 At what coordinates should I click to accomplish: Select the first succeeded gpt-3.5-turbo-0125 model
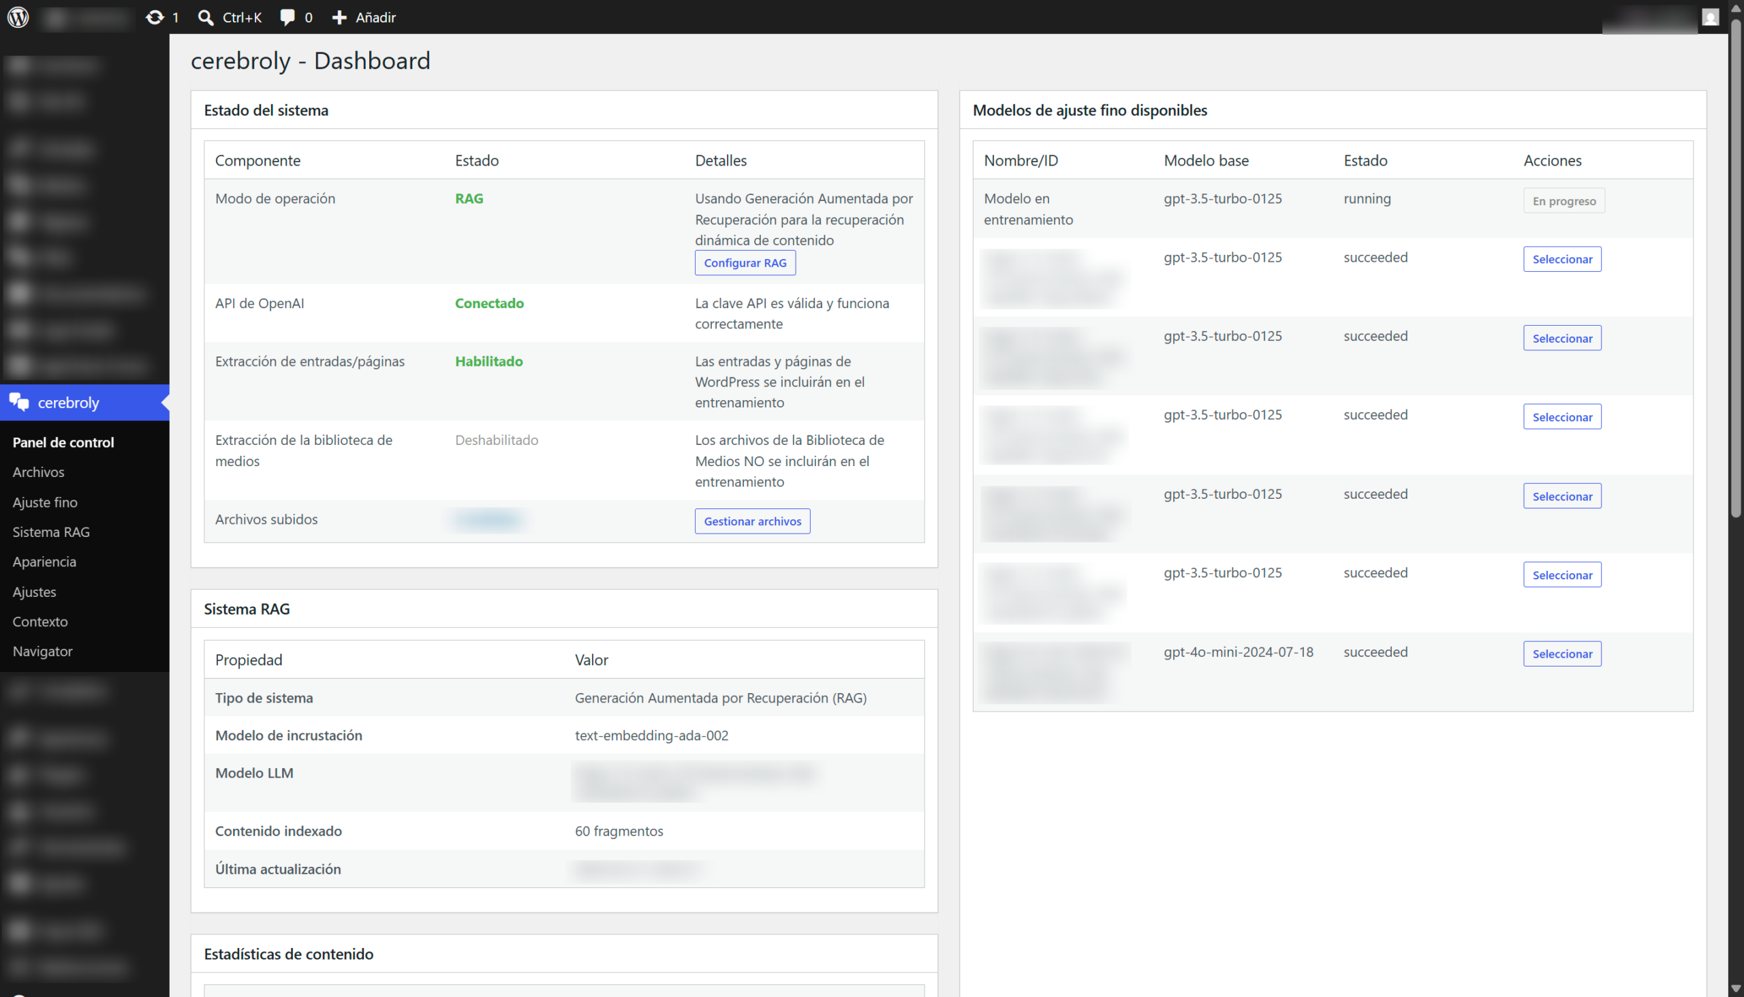[1563, 259]
